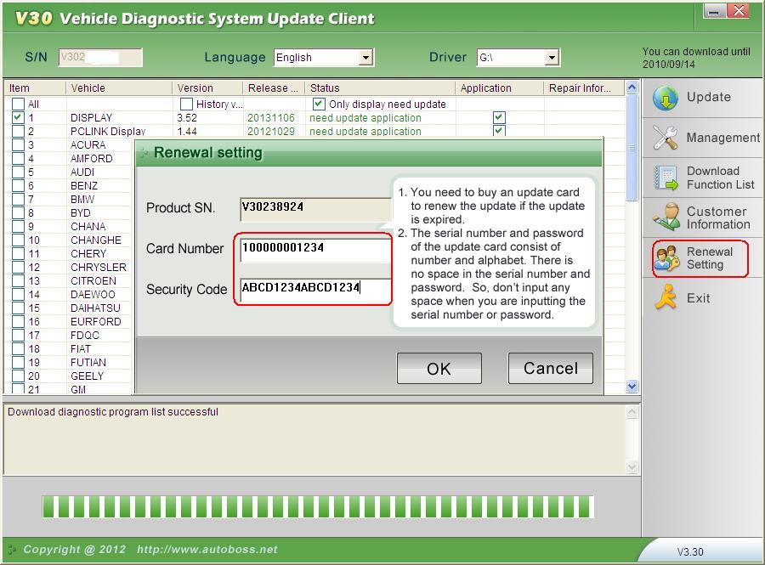Focus the Security Code field
The image size is (765, 565).
(x=315, y=289)
